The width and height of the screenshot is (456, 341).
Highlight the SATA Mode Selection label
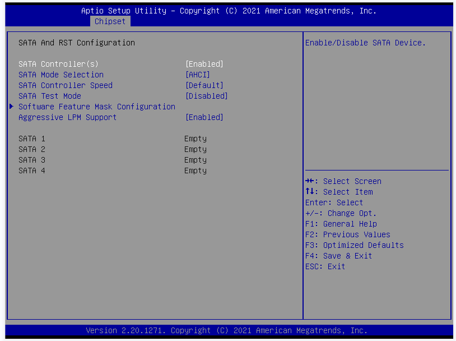(61, 75)
